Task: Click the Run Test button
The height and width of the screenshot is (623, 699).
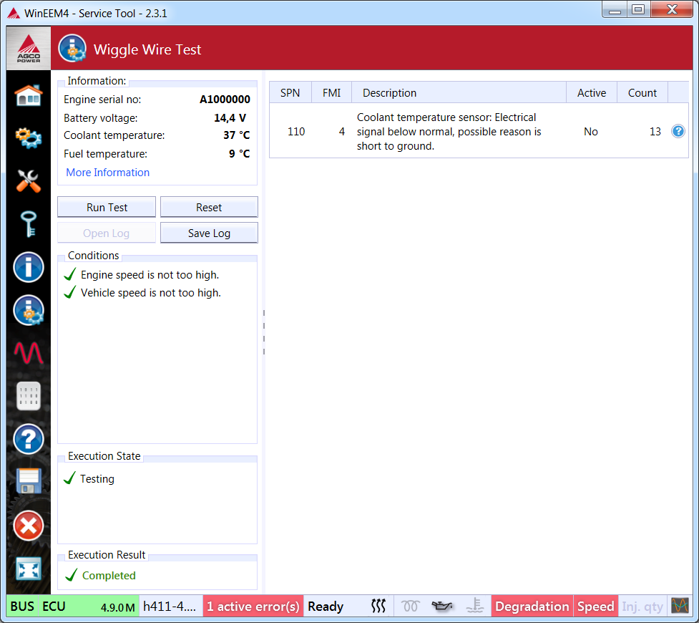Action: pos(107,208)
